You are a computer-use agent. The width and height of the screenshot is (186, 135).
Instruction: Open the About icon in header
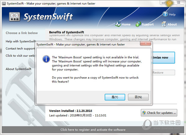pos(164,24)
